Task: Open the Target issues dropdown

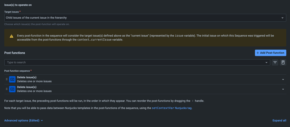Action: [144, 18]
